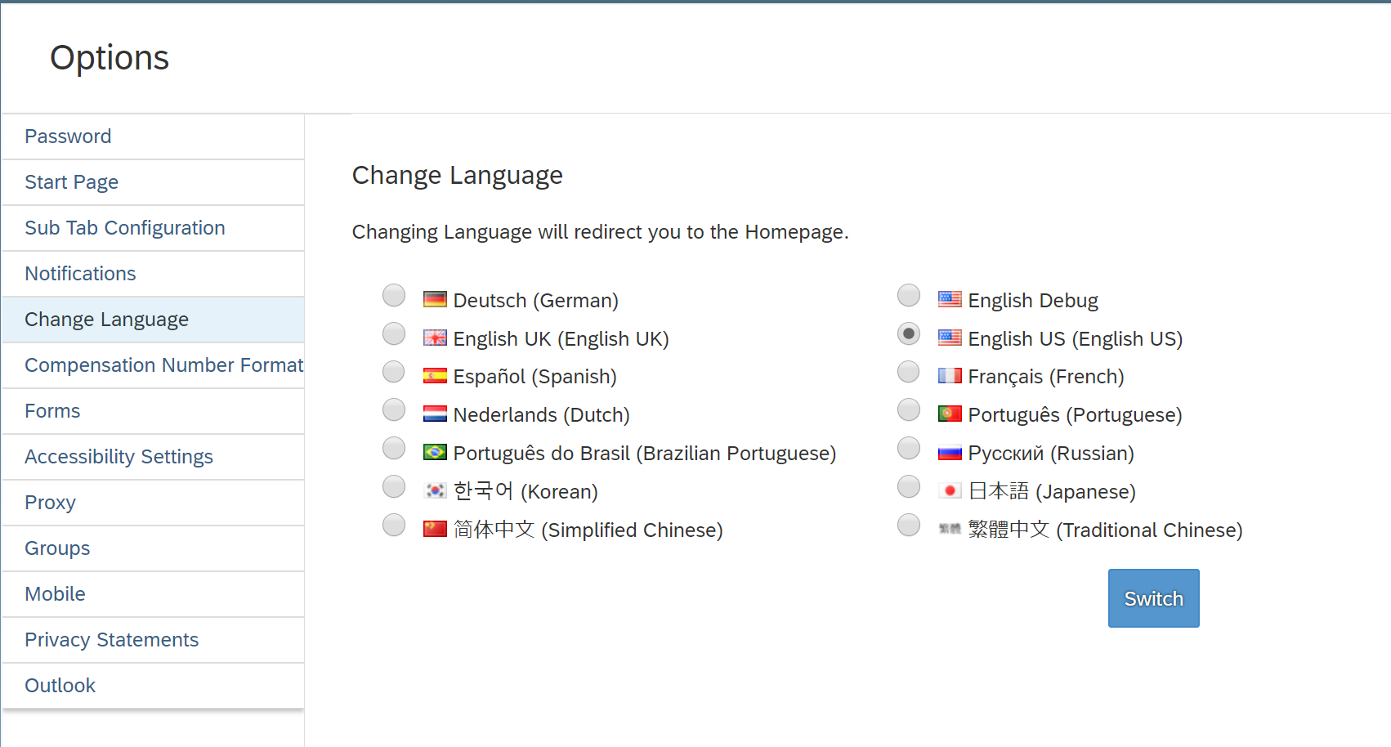Select the English Debug radio button
Viewport: 1391px width, 747px height.
[x=909, y=295]
